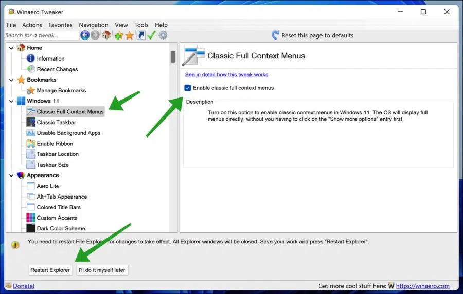Click the yellow warning icon
Screen dimensions: 463x294
coord(15,245)
